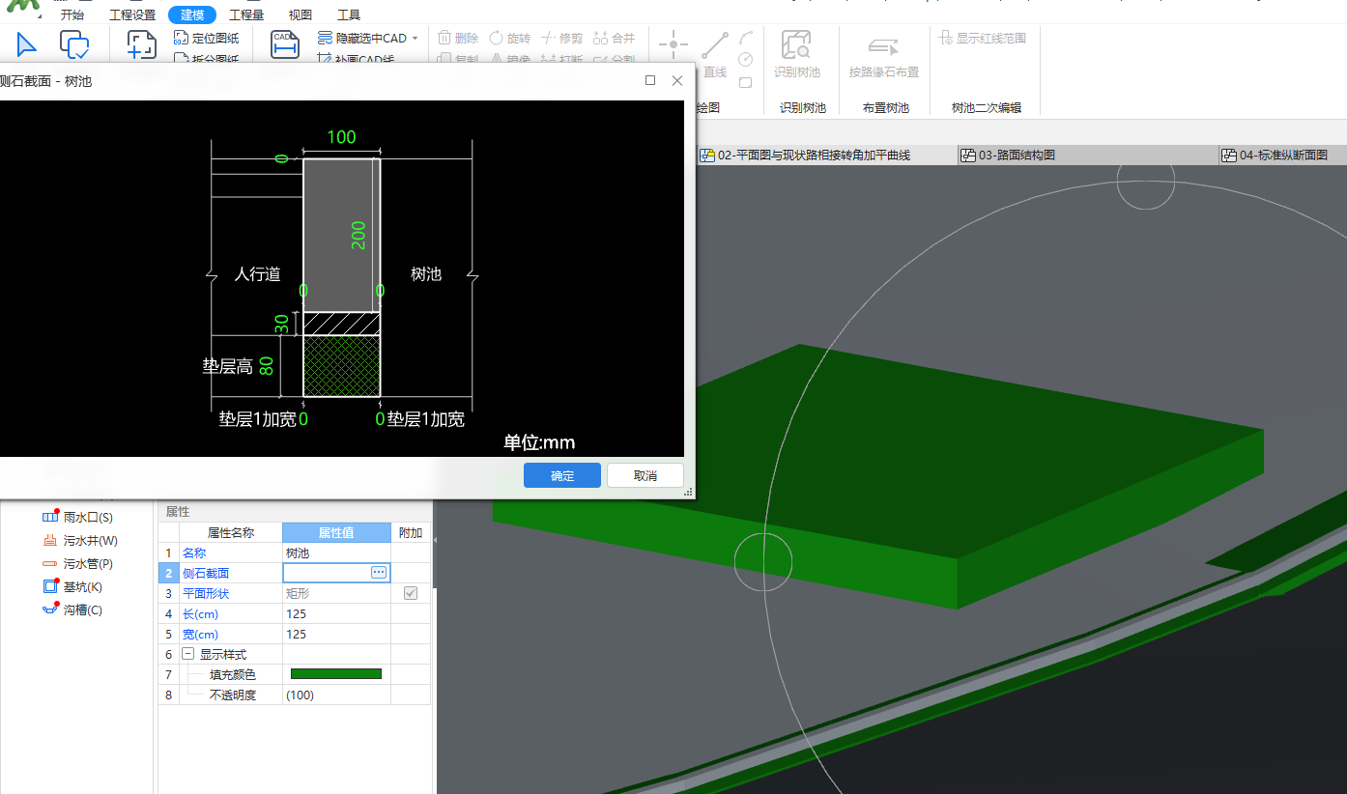Viewport: 1347px width, 794px height.
Task: Click the 修剪 trim tool
Action: [561, 39]
